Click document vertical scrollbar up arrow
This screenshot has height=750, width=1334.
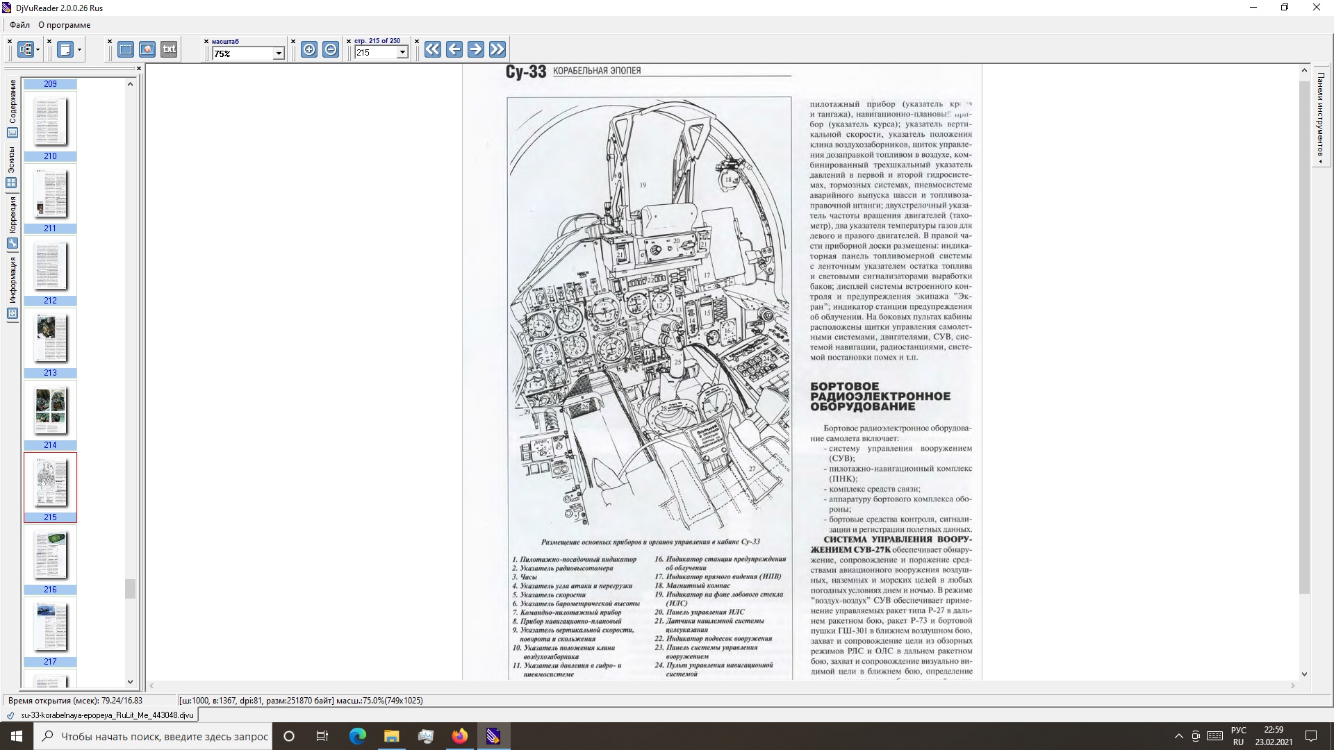click(1304, 71)
